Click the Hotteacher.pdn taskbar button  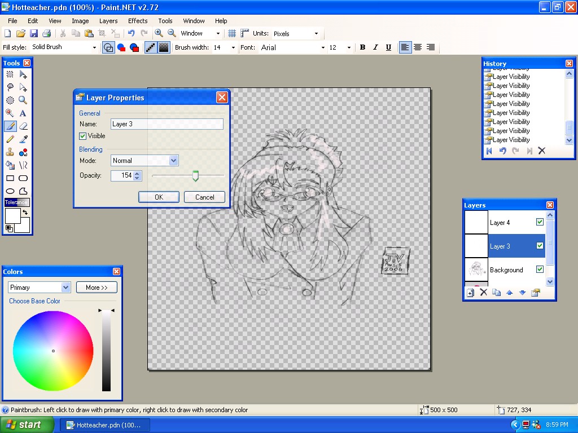(104, 425)
